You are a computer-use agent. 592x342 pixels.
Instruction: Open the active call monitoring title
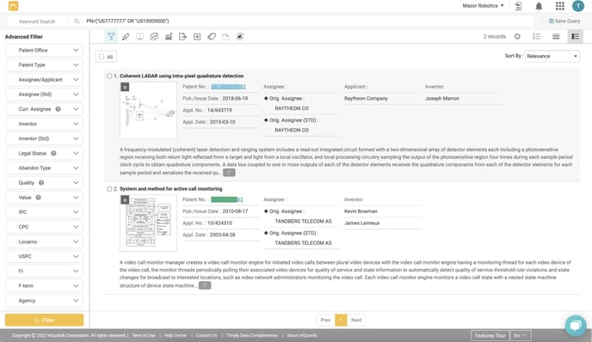171,189
